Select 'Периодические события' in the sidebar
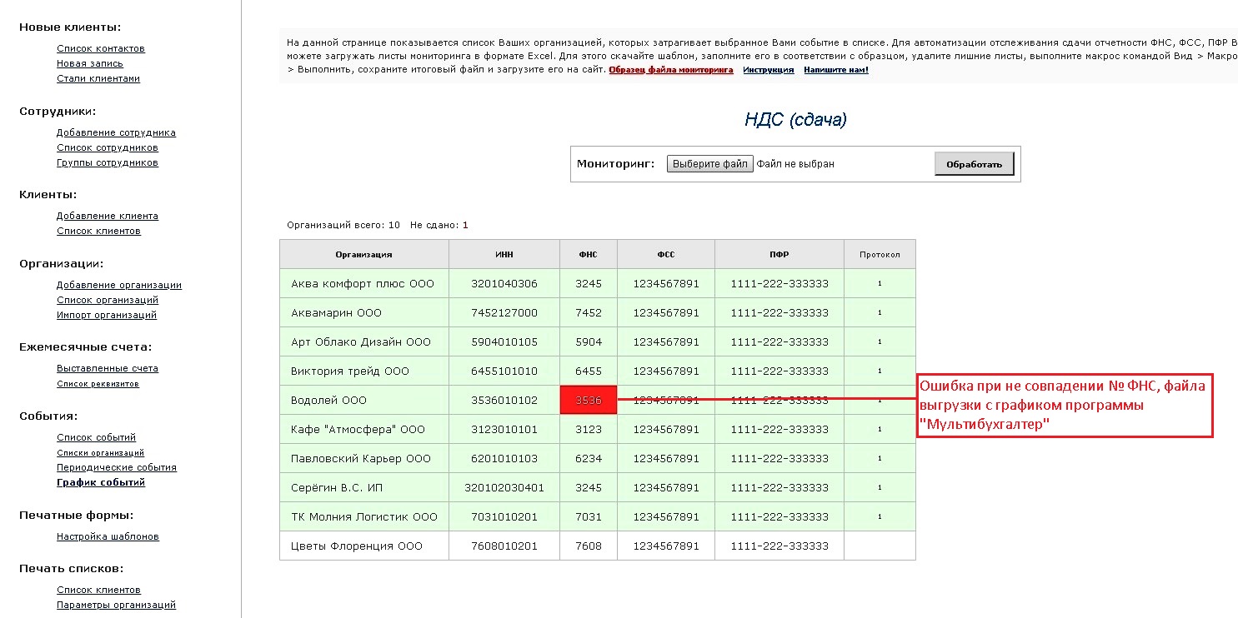 tap(116, 467)
